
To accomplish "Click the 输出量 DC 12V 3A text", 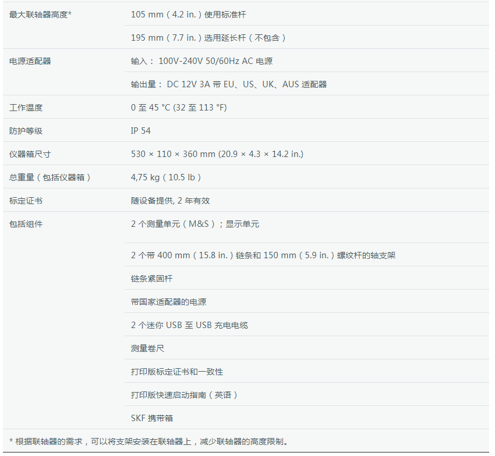I will pyautogui.click(x=229, y=84).
